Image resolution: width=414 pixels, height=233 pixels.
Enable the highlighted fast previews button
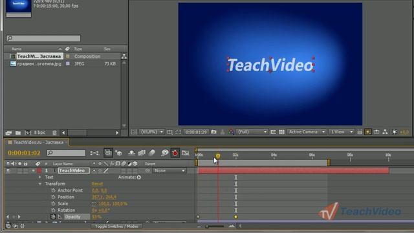(x=368, y=132)
